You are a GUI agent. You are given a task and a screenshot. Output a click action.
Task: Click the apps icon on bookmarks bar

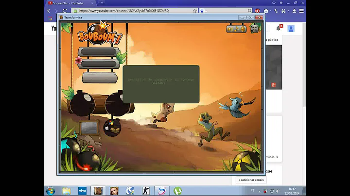point(51,19)
